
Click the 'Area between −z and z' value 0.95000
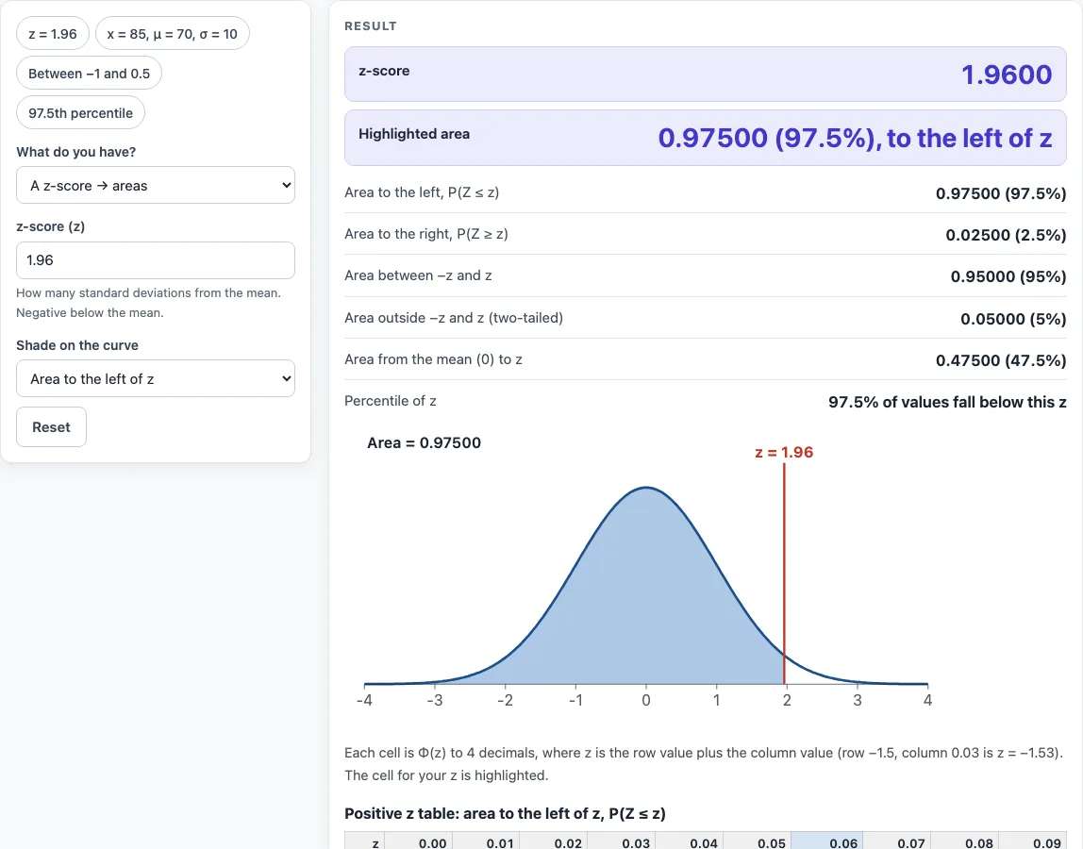tap(1008, 276)
